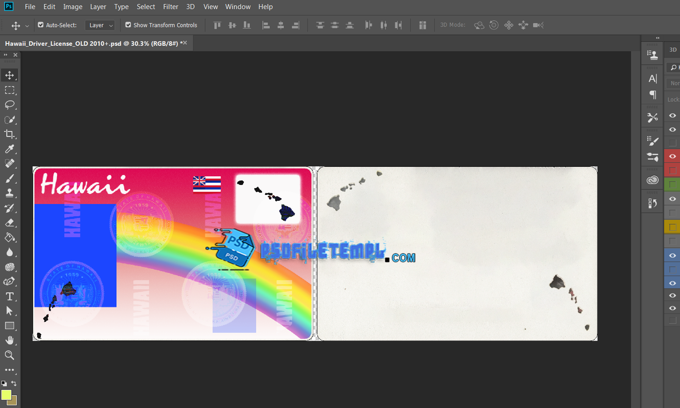Screen dimensions: 680x408
Task: Open the View menu
Action: tap(211, 7)
